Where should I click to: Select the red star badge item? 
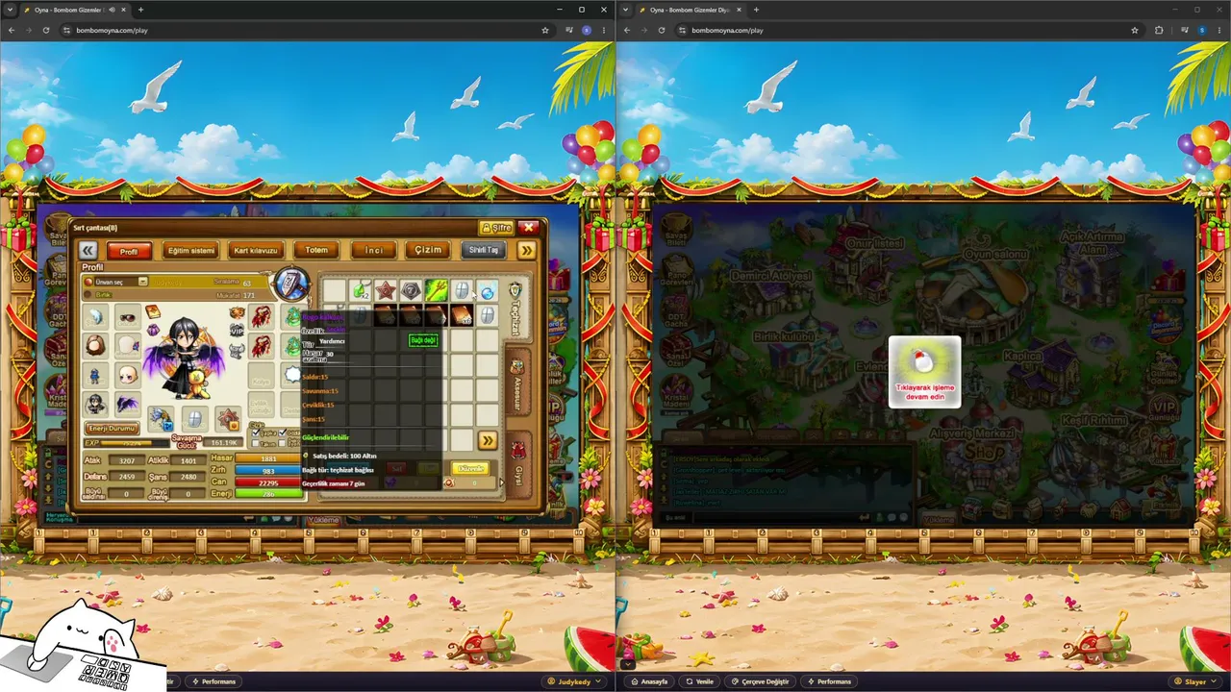point(385,290)
